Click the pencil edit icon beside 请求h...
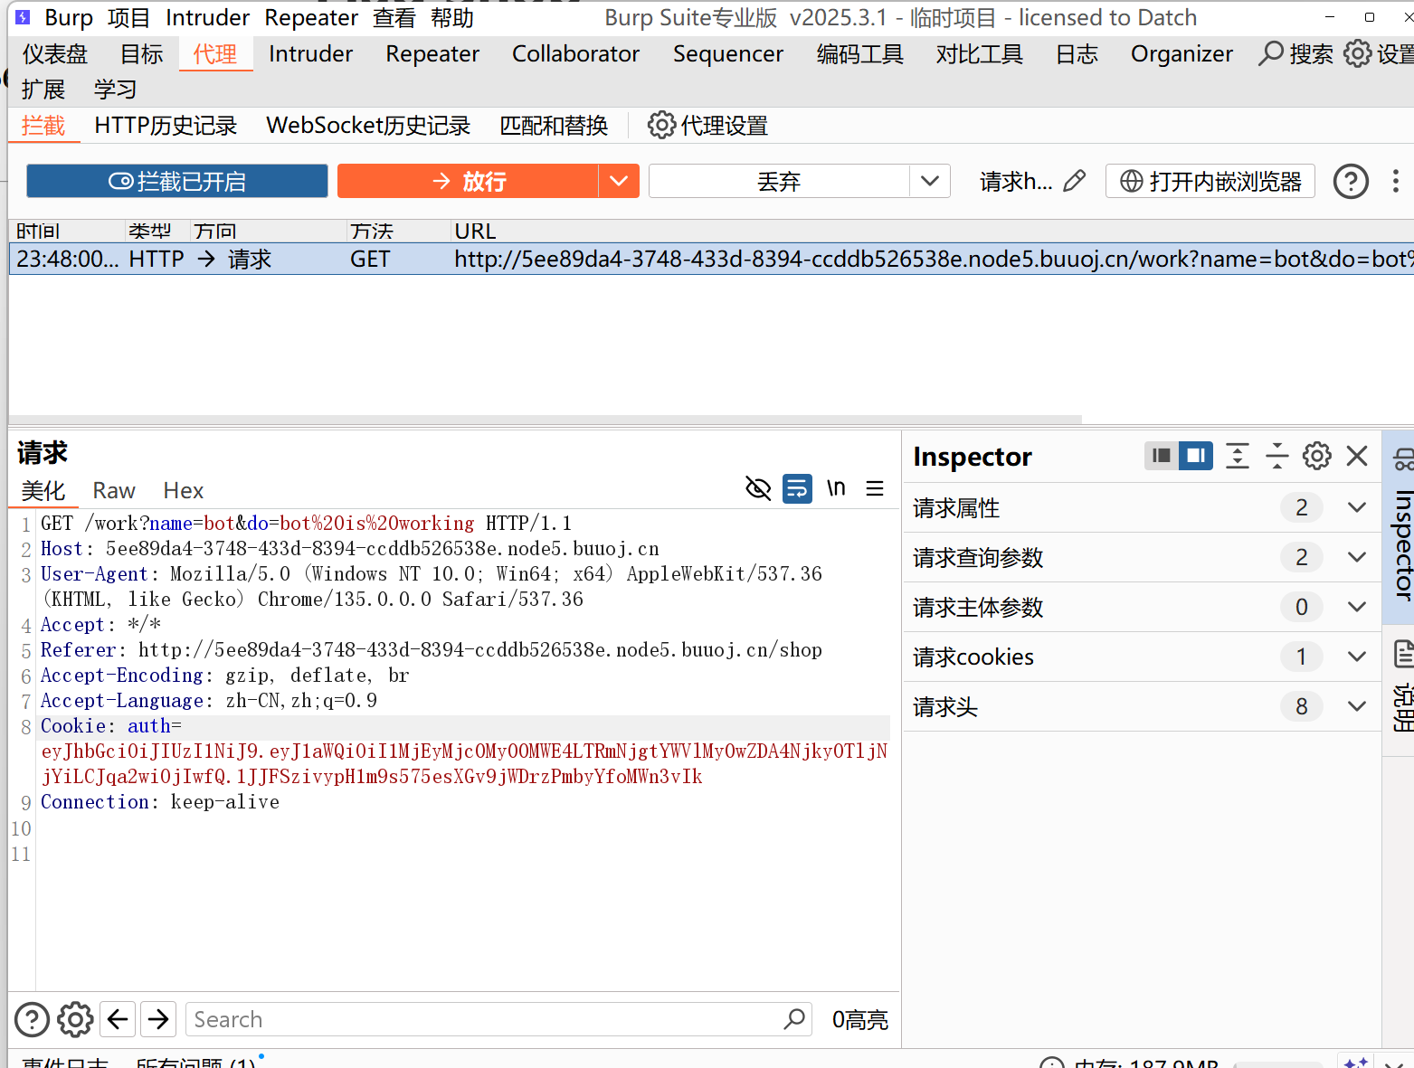The width and height of the screenshot is (1414, 1068). (1074, 181)
